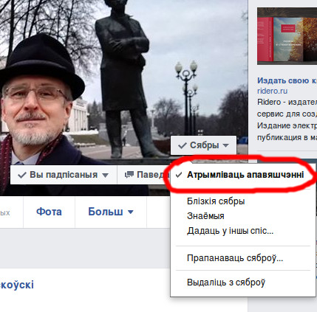Select Дадаць у іншы спіс option

pos(230,231)
